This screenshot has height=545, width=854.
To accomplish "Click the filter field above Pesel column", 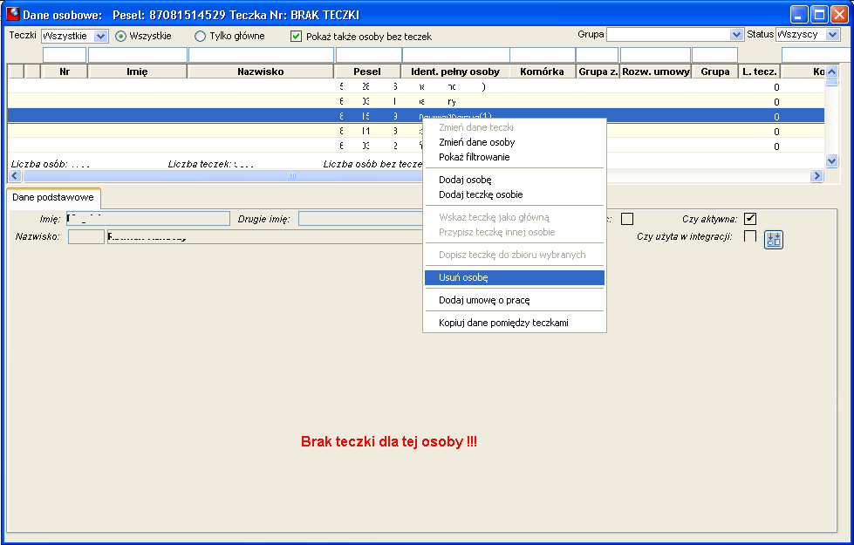I will click(369, 55).
